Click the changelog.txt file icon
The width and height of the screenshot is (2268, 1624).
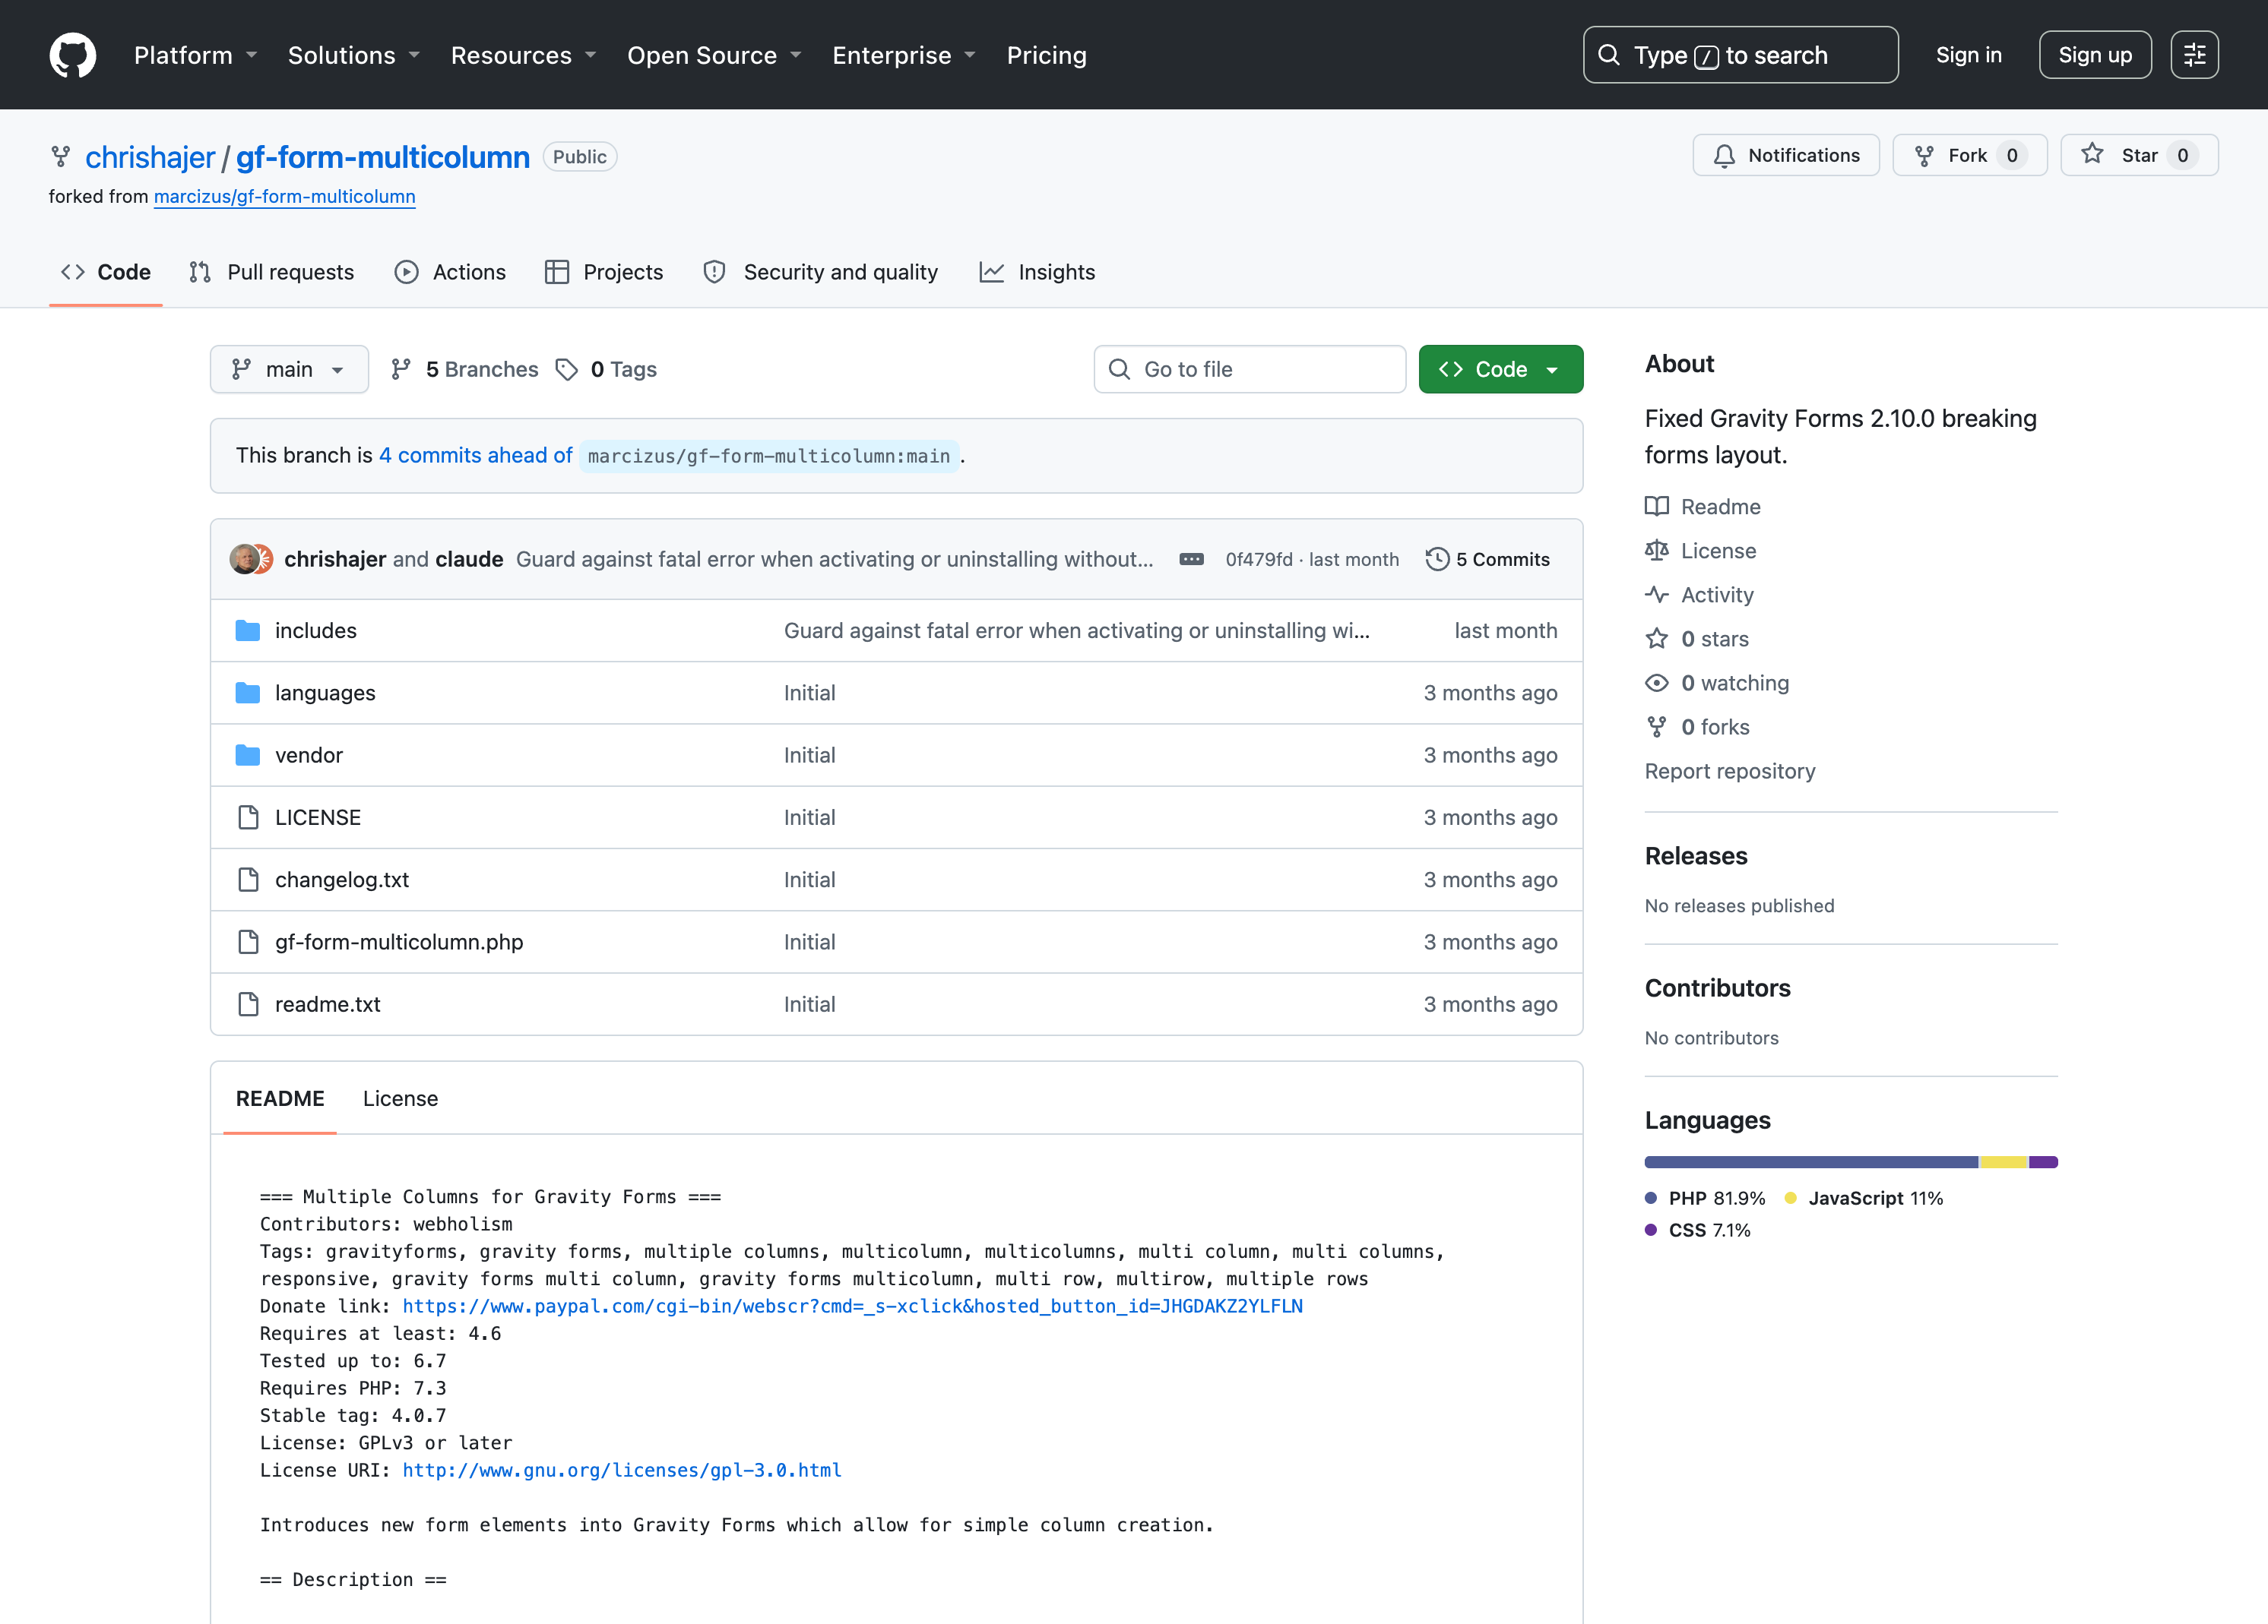(x=248, y=880)
